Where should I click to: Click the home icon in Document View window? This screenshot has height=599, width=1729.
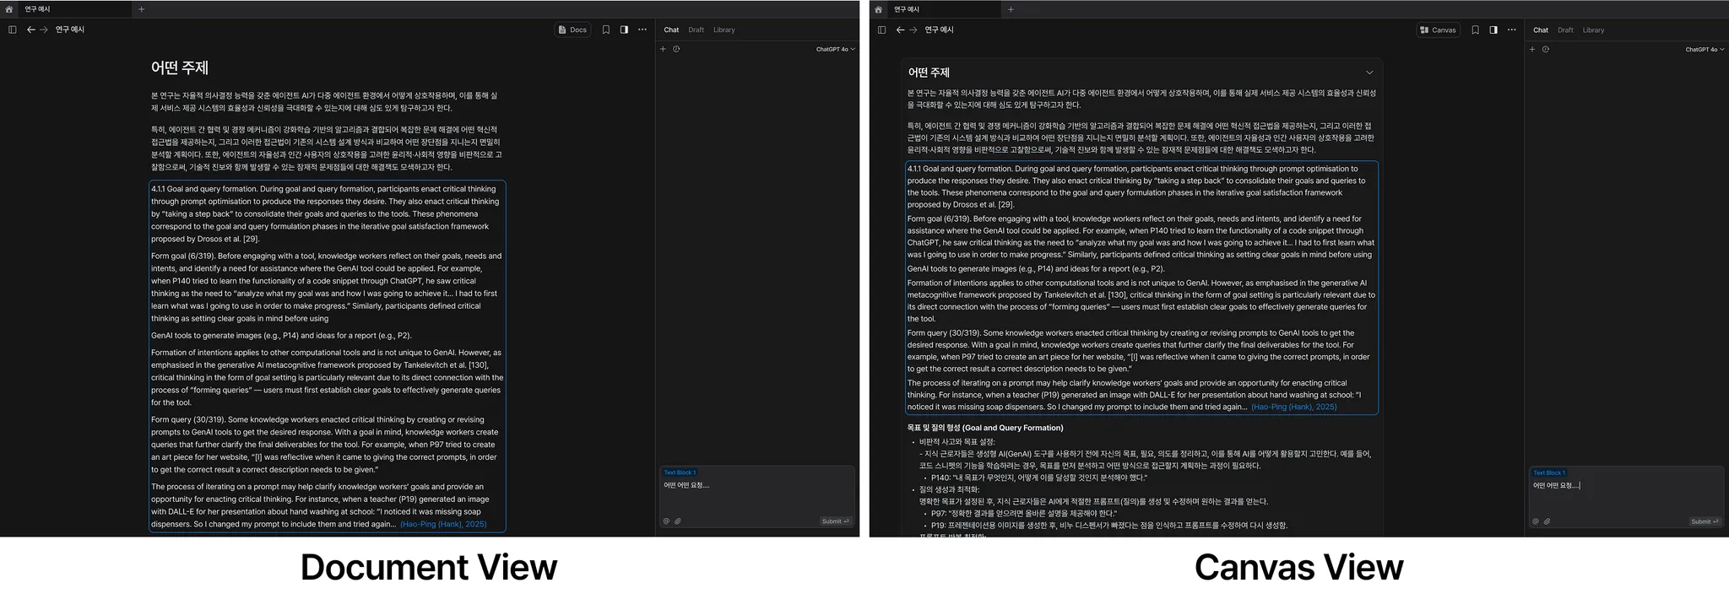9,9
